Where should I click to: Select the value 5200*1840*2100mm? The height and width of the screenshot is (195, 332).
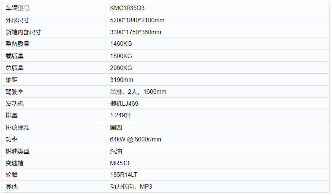click(137, 20)
